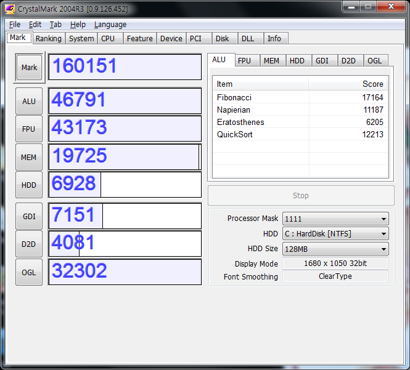Viewport: 410px width, 370px height.
Task: Select the Napierian row
Action: point(300,110)
